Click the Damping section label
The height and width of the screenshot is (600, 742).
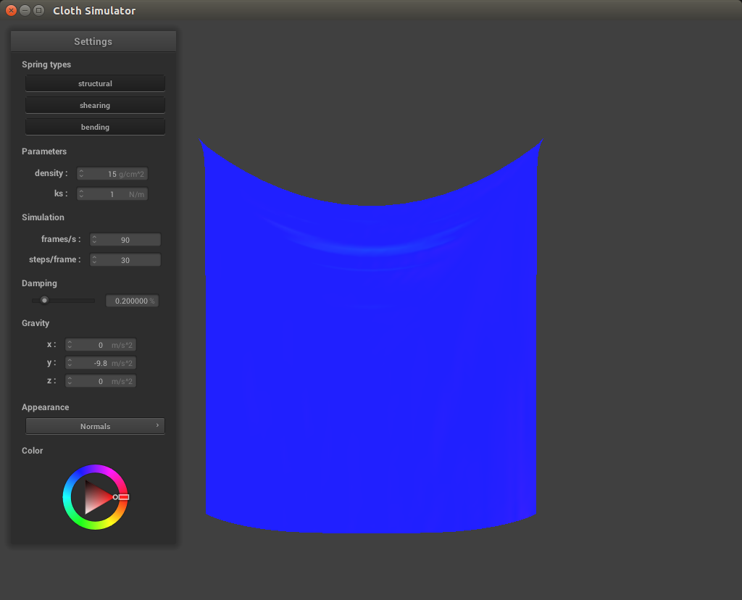point(39,283)
